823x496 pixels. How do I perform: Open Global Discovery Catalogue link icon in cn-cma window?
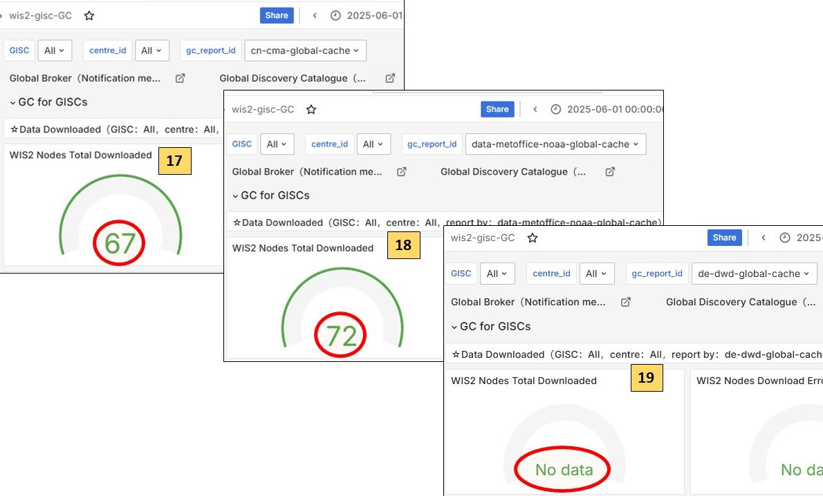[x=390, y=78]
